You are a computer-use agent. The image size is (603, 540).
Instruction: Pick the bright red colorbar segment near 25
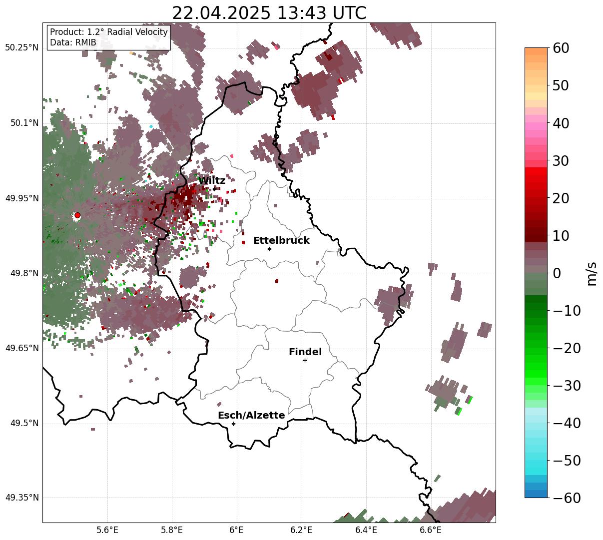click(x=536, y=179)
